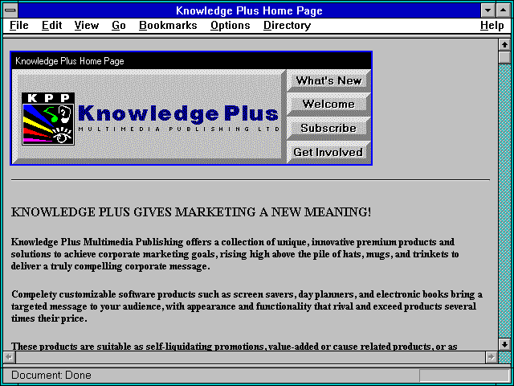The width and height of the screenshot is (514, 386).
Task: Open the Edit menu
Action: tap(51, 26)
